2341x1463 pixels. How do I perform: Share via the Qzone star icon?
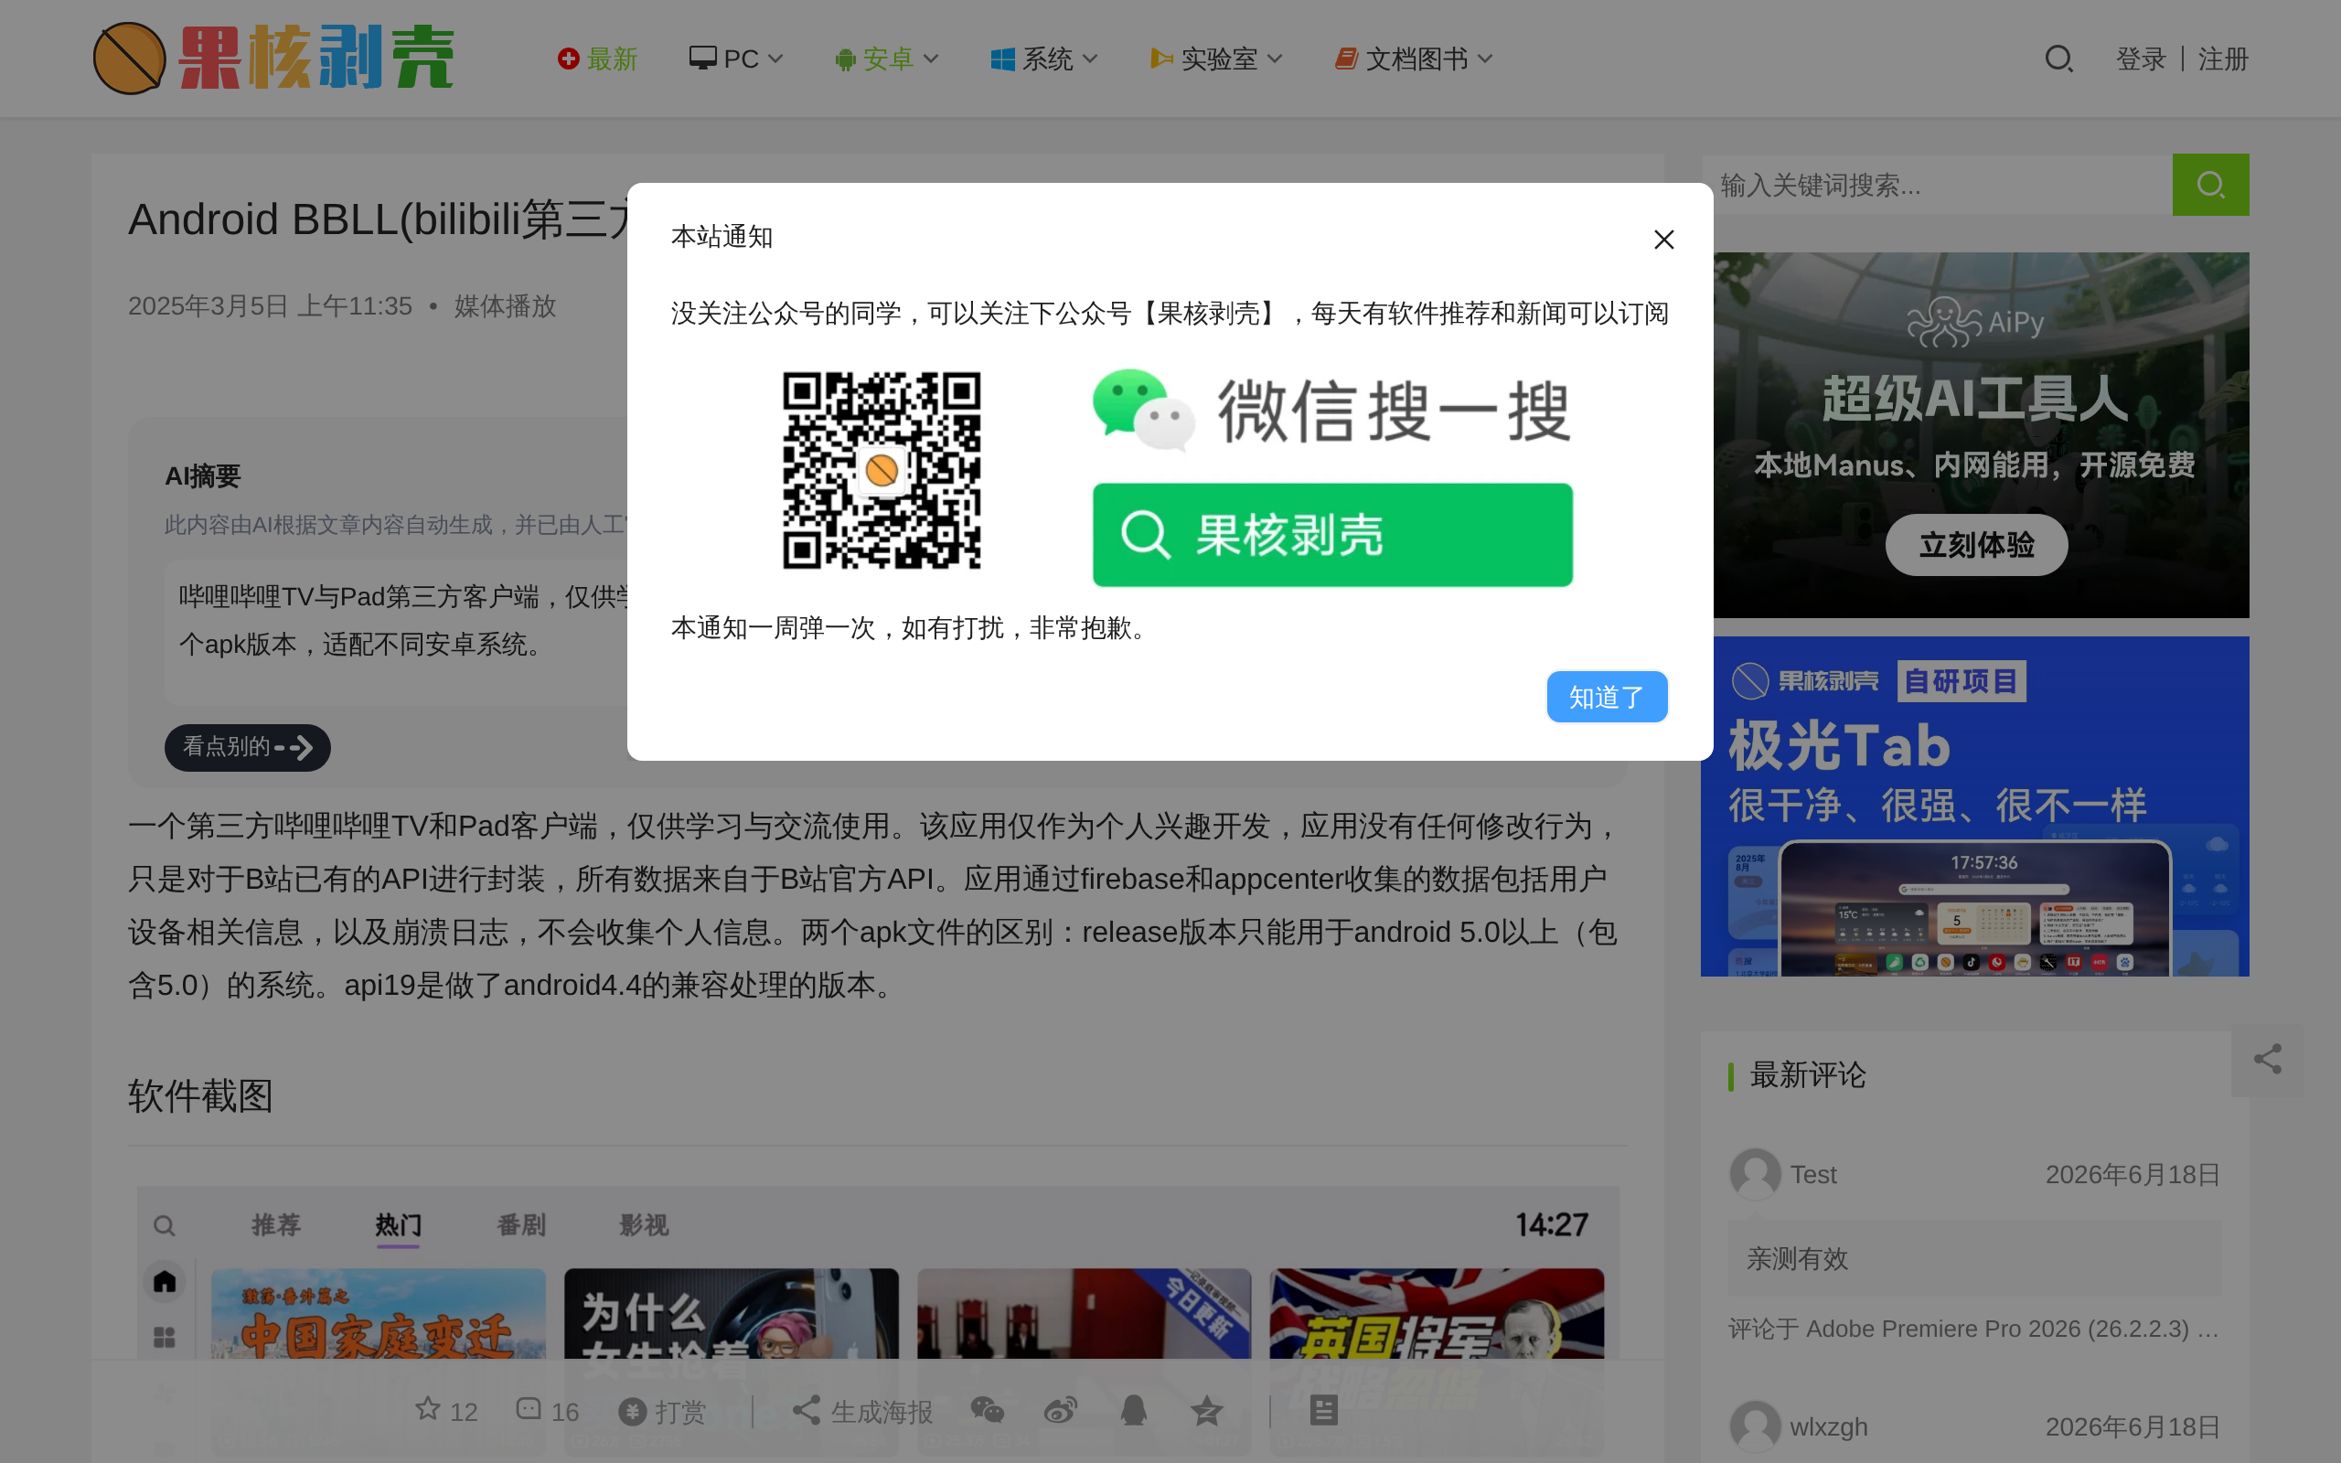click(1206, 1411)
